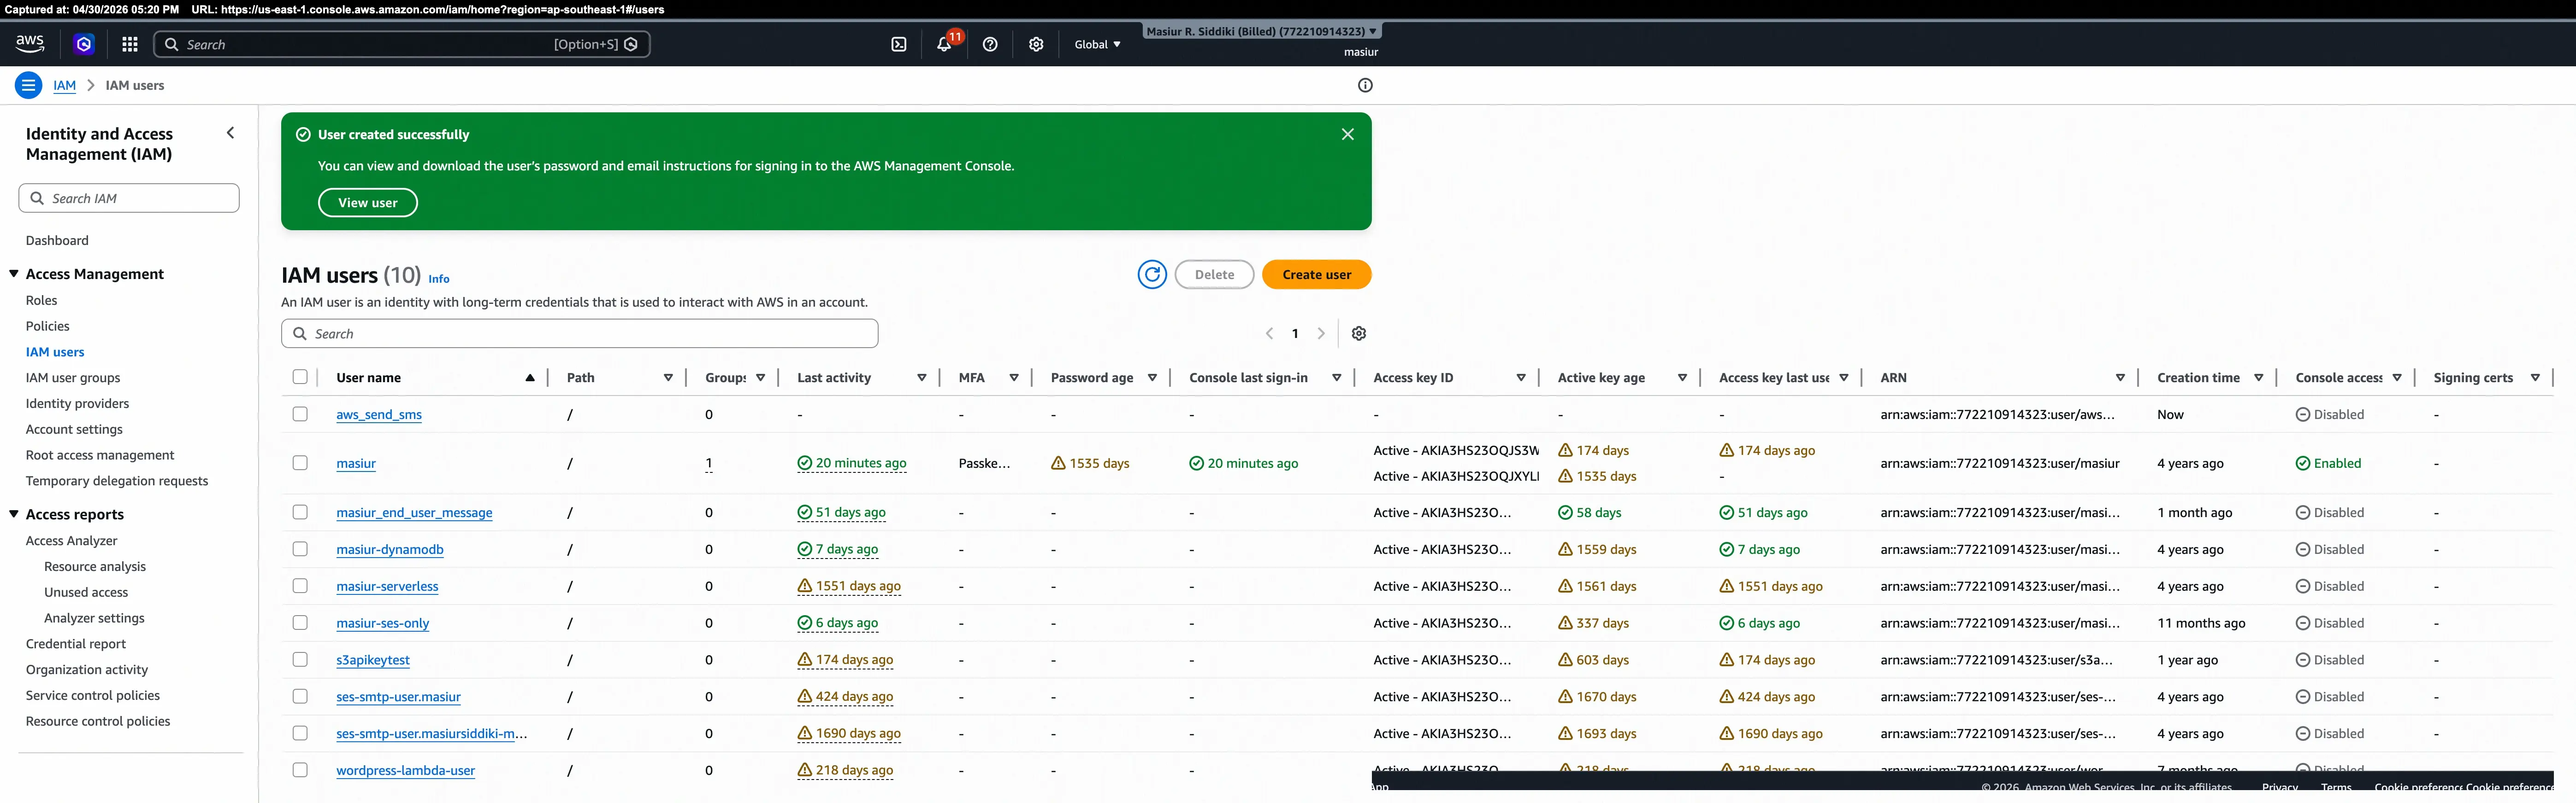
Task: Open Service control policies page
Action: point(93,696)
